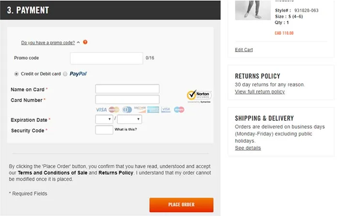The width and height of the screenshot is (339, 217).
Task: Open the expiration month dropdown
Action: [x=104, y=119]
